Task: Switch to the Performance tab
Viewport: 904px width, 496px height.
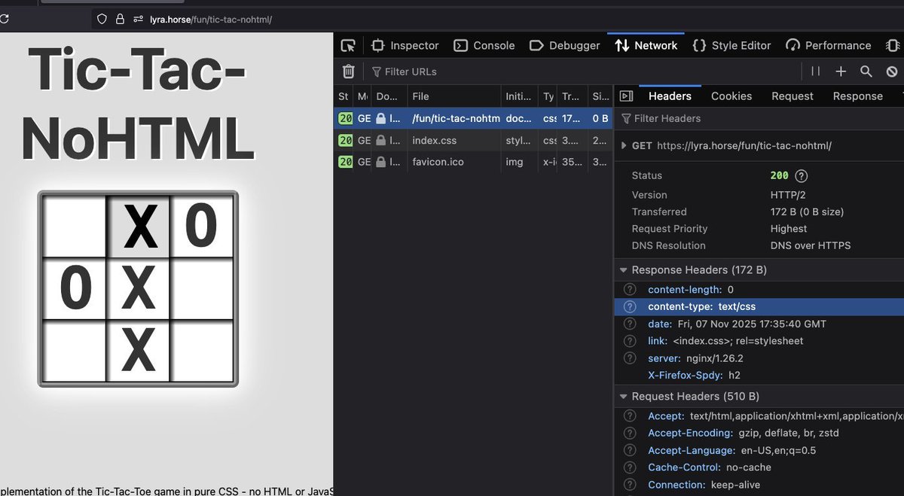Action: click(x=828, y=45)
